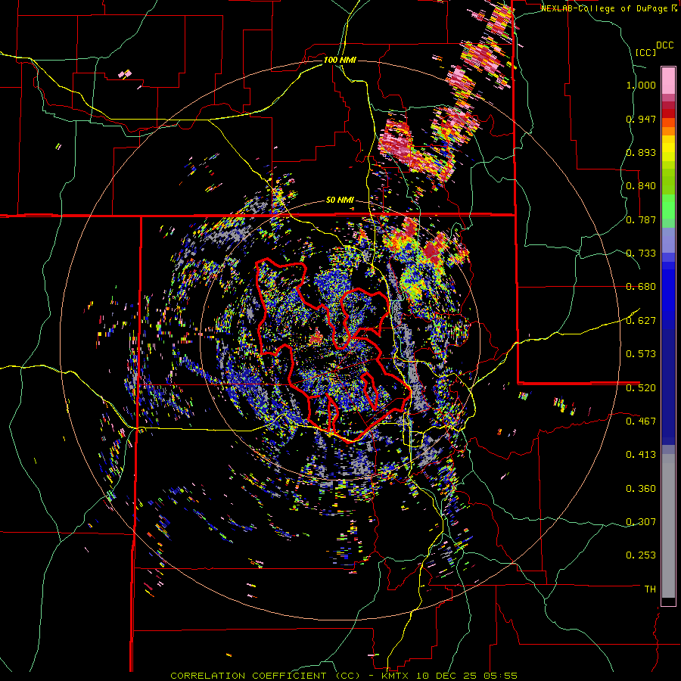Click the DCC product label
The image size is (681, 681).
[x=664, y=45]
